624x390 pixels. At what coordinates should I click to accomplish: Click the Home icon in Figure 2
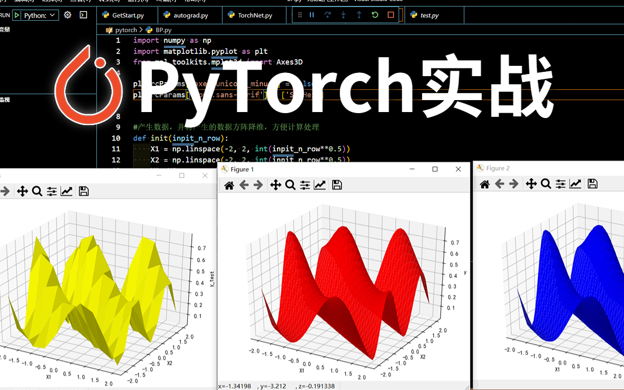tap(485, 184)
